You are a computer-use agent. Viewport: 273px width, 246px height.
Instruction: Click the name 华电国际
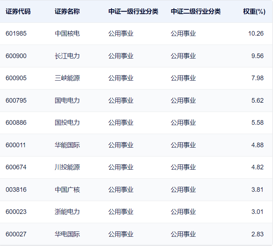click(x=67, y=234)
